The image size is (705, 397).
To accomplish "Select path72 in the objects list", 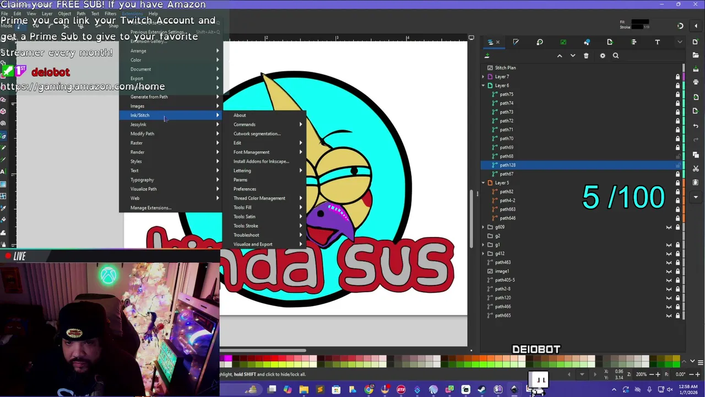I will coord(506,121).
